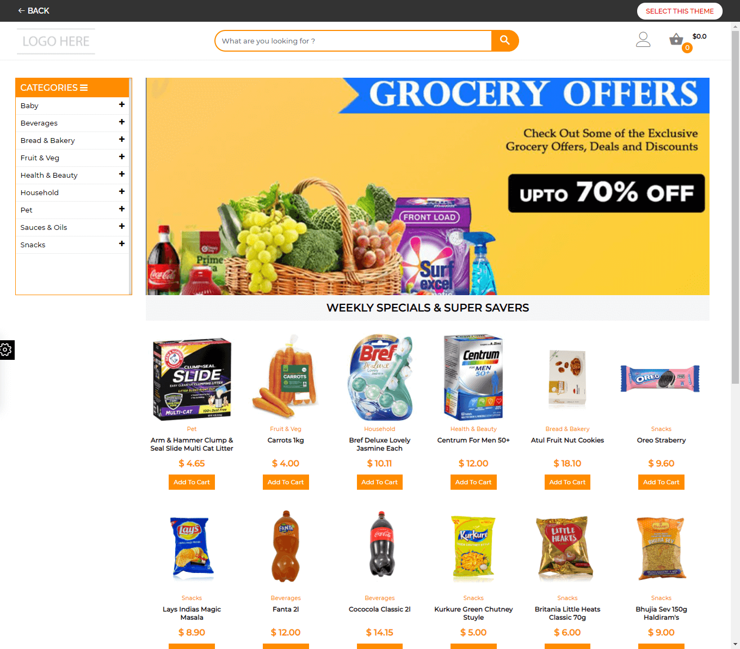Viewport: 740px width, 649px height.
Task: Toggle the Categories hamburger menu icon
Action: (x=84, y=88)
